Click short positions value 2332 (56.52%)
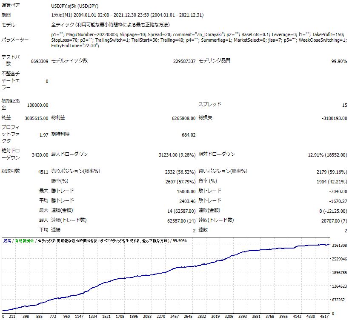352x320 pixels. pos(180,172)
